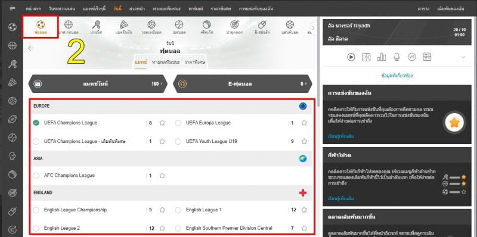The width and height of the screenshot is (477, 237).
Task: Choose cricket in top sports carousel
Action: click(x=206, y=27)
